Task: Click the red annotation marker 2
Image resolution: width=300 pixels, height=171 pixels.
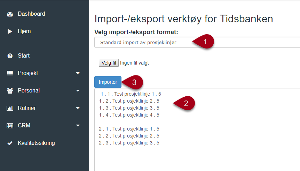Action: pyautogui.click(x=184, y=103)
